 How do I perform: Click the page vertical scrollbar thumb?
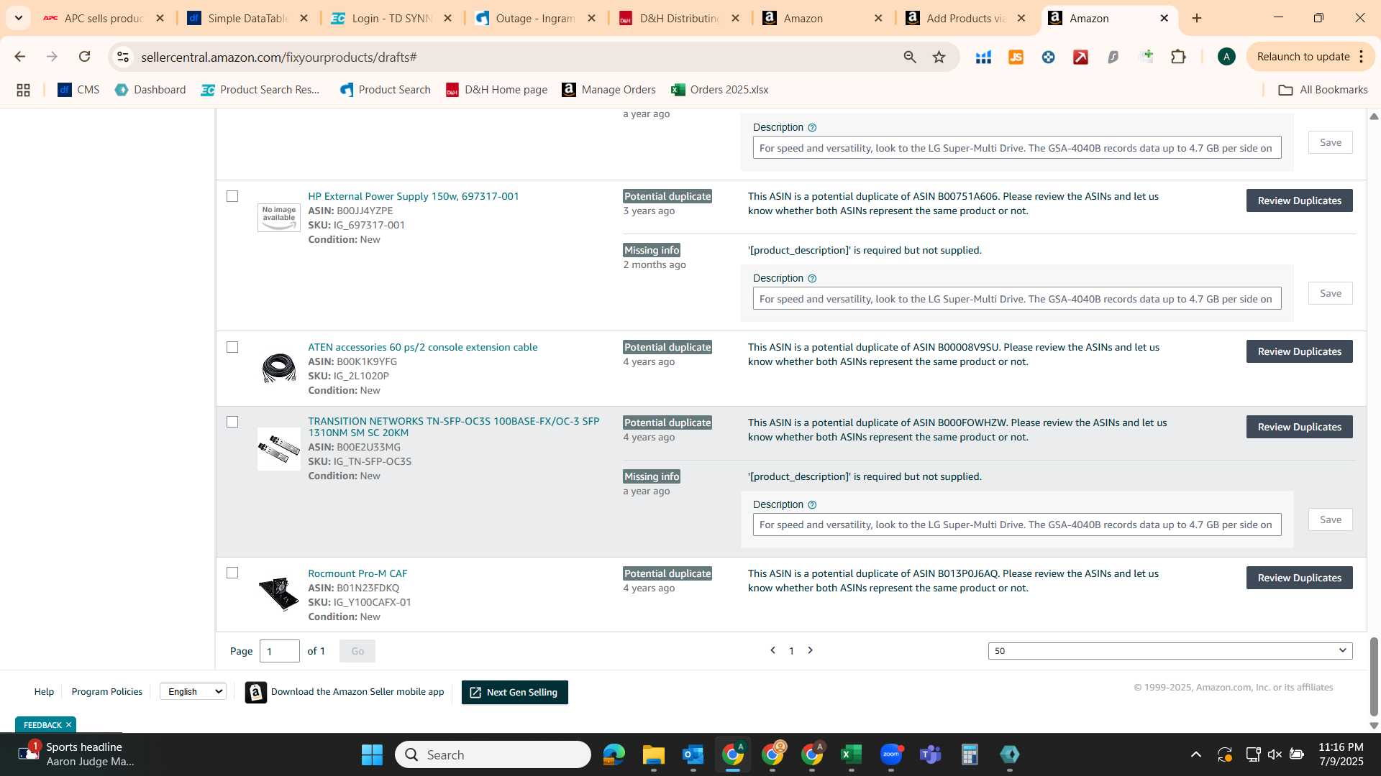click(1374, 677)
